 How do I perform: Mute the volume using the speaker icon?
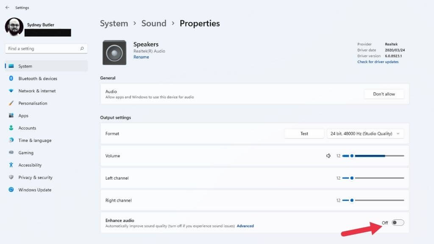point(328,156)
